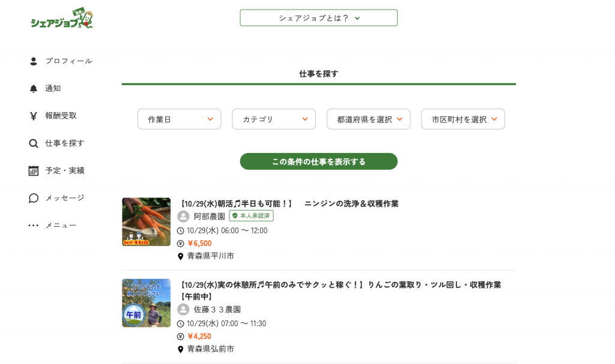Viewport: 615px width, 364px height.
Task: Click the magnifying glass search icon
Action: coord(34,143)
